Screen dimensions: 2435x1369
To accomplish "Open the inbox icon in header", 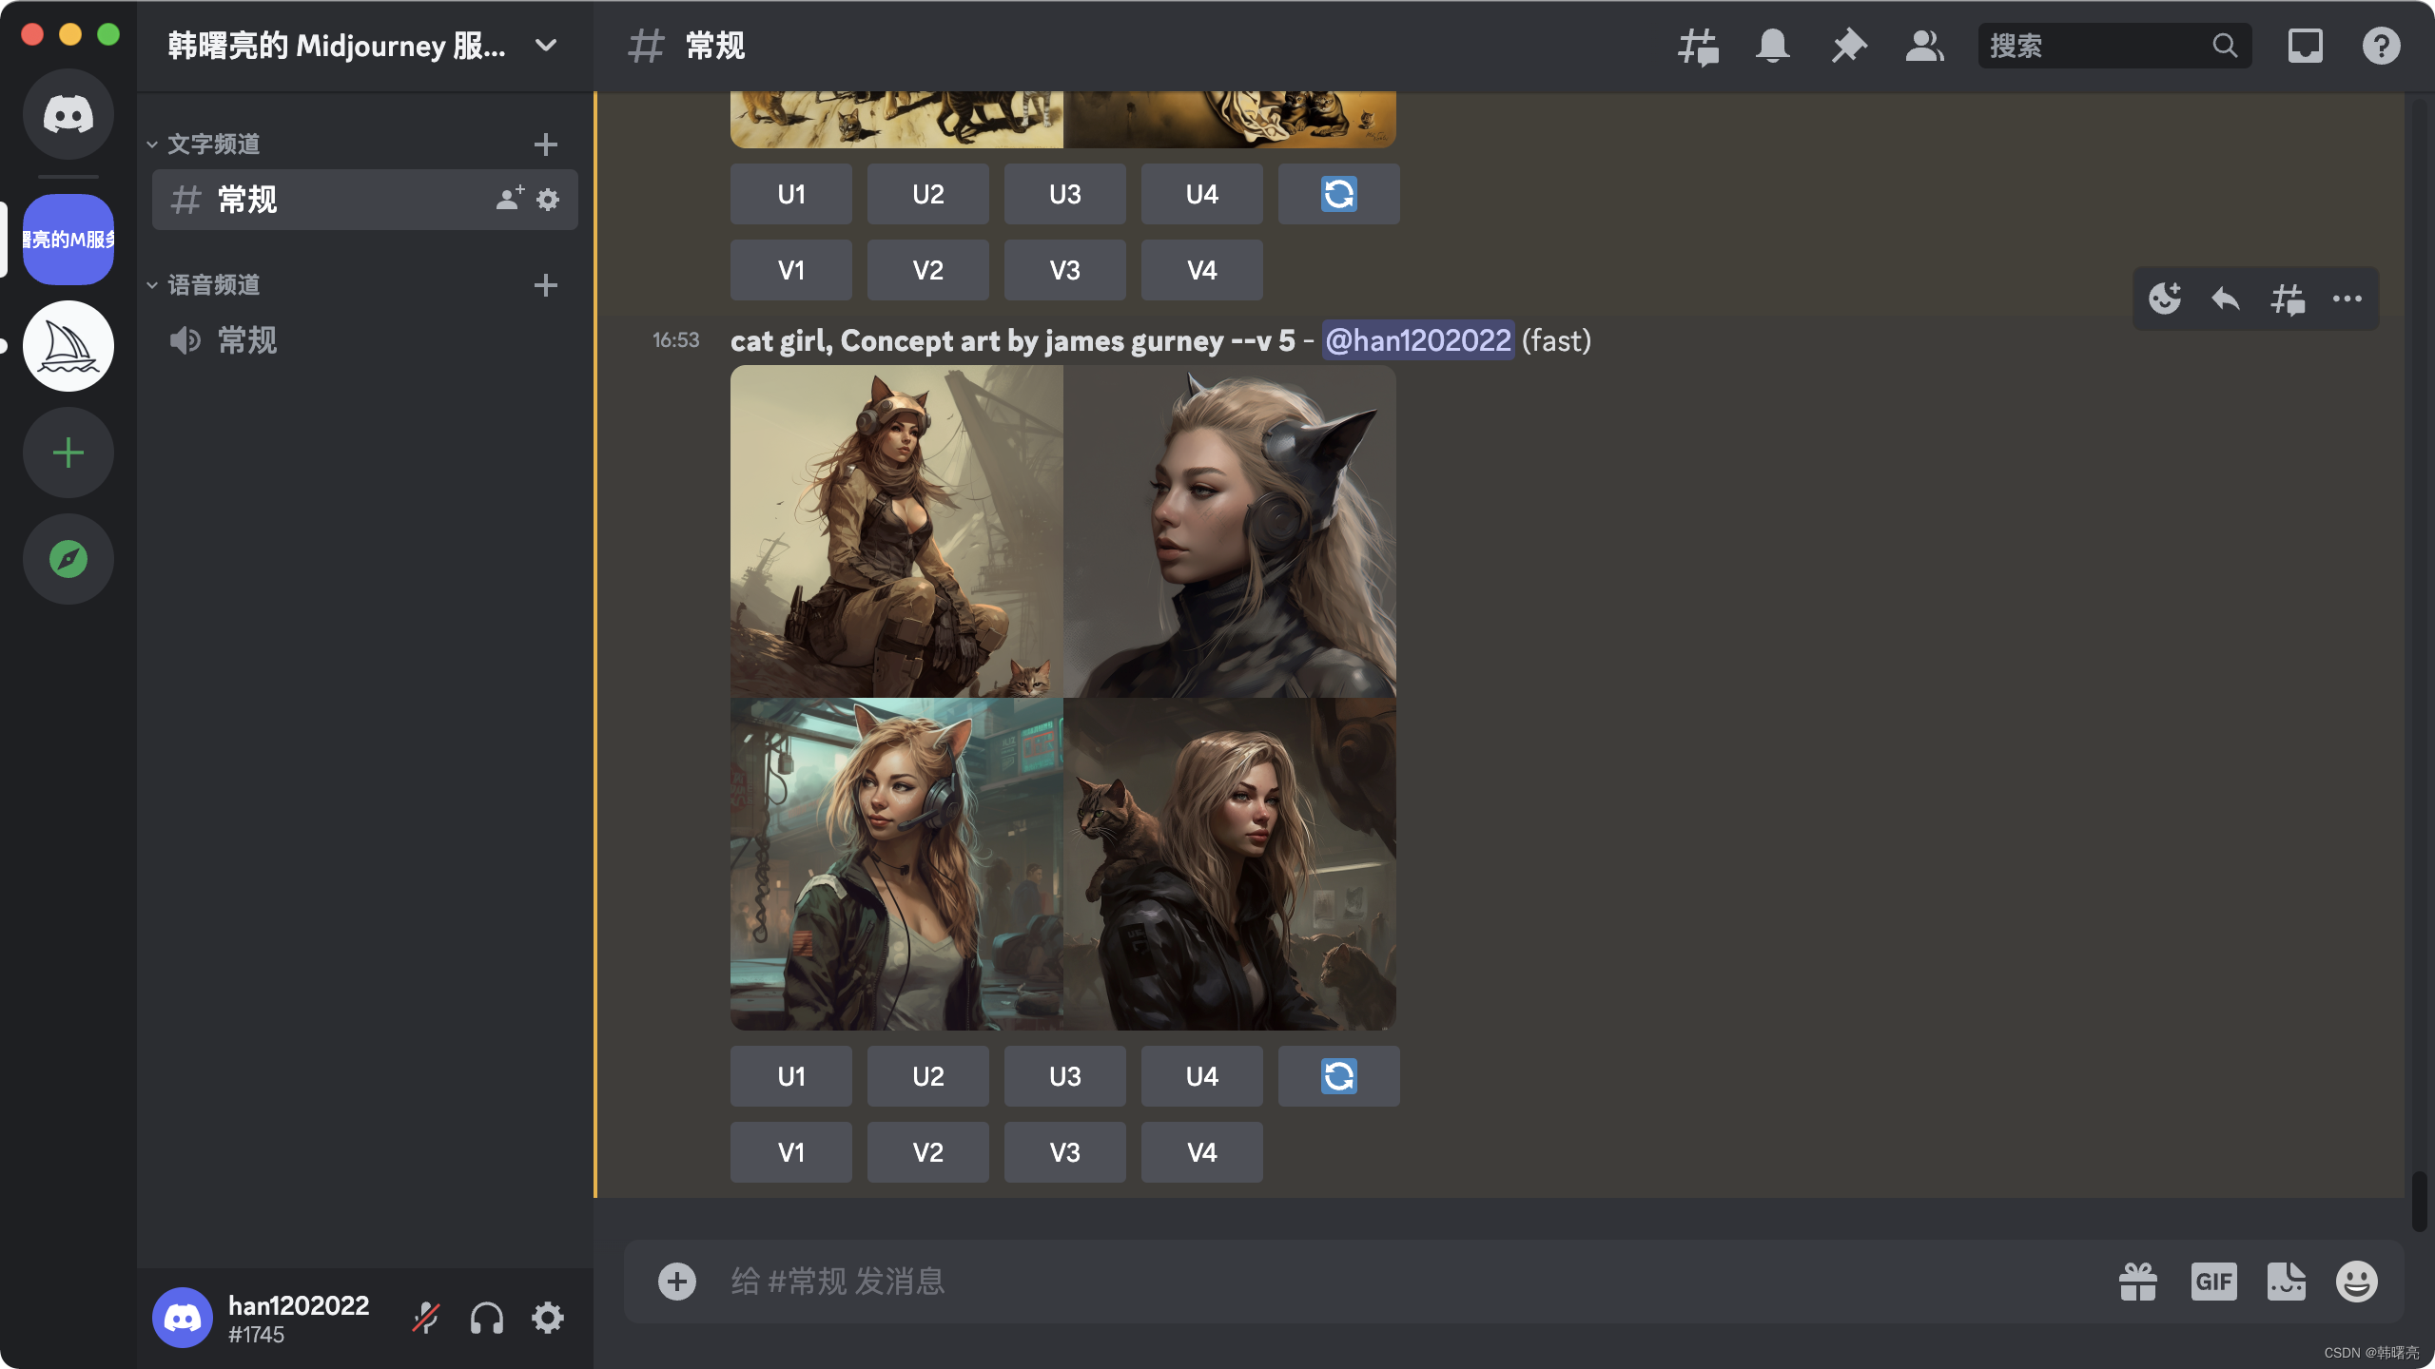I will point(2305,46).
